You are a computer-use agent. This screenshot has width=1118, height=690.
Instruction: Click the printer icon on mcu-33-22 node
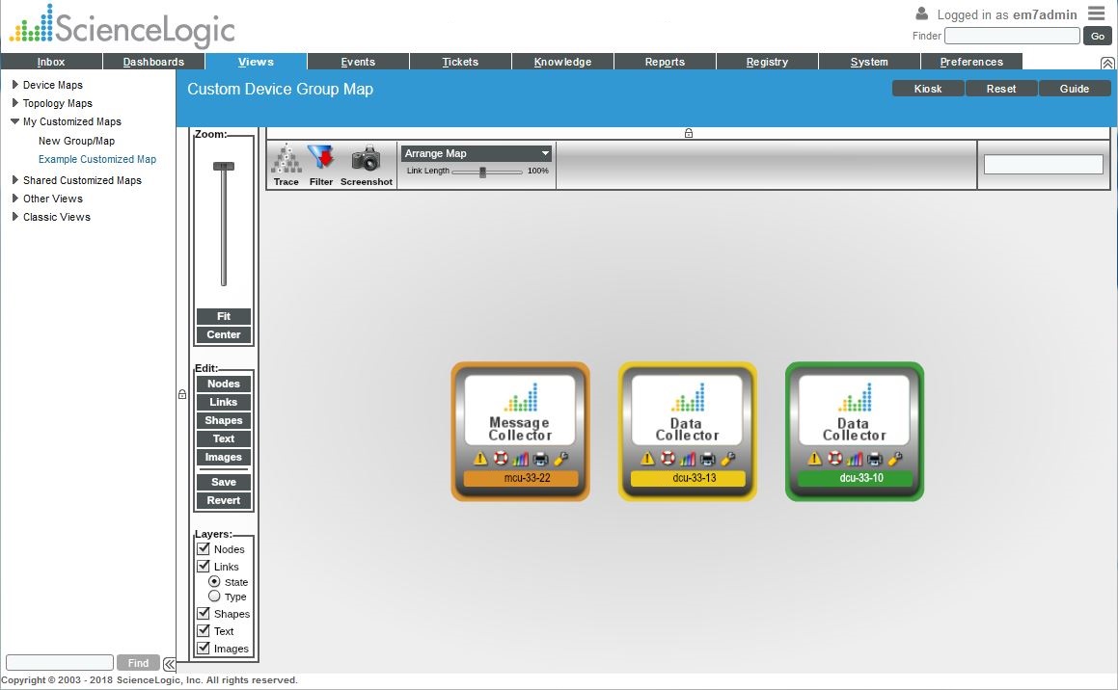(x=540, y=459)
